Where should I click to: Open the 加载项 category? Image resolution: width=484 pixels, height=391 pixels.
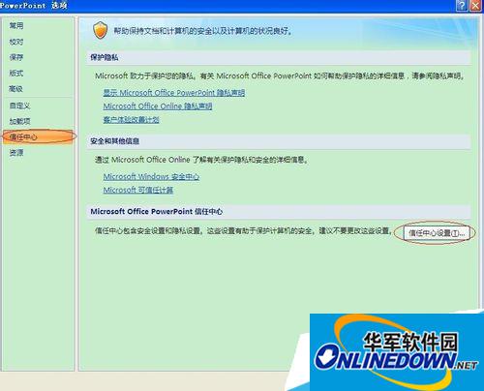19,121
